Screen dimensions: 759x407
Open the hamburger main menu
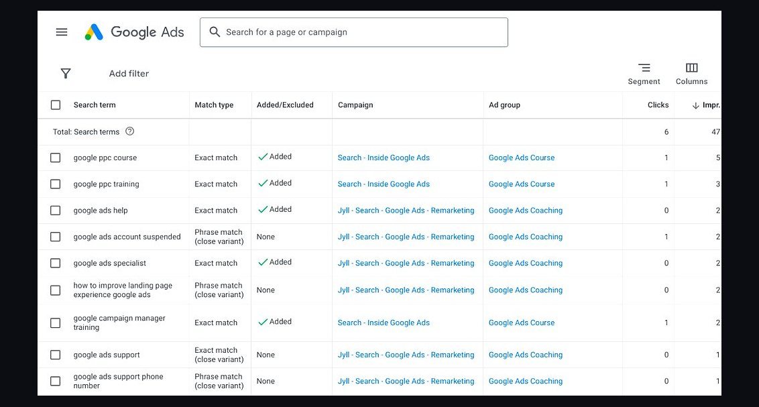click(x=62, y=32)
